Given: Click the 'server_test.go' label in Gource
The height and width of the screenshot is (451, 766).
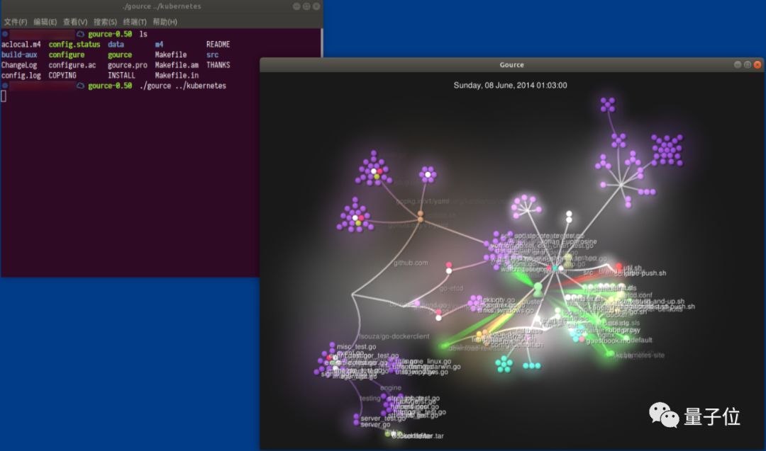Looking at the screenshot, I should pyautogui.click(x=383, y=418).
